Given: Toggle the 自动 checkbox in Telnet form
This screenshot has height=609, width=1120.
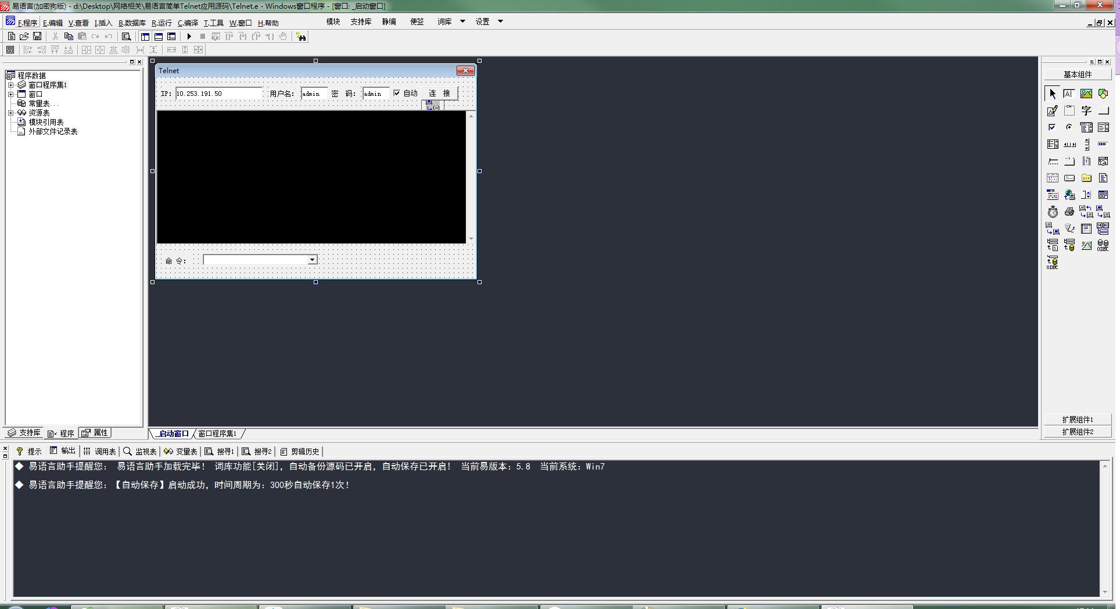Looking at the screenshot, I should (x=397, y=93).
